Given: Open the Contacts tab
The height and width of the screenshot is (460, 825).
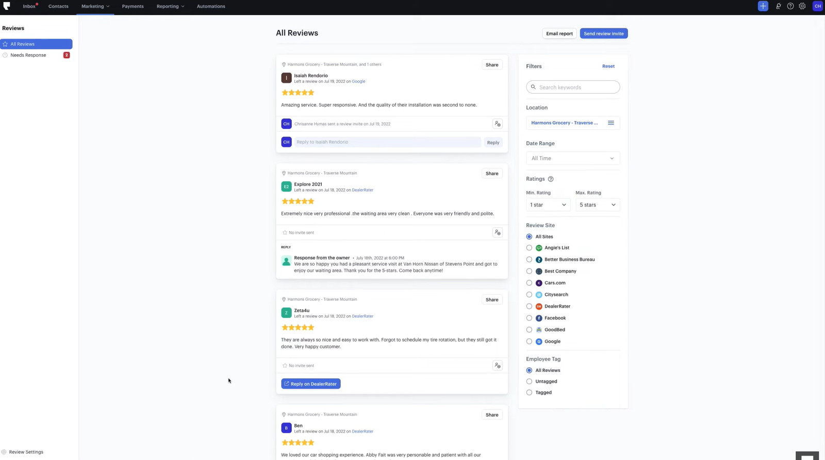Looking at the screenshot, I should [58, 6].
